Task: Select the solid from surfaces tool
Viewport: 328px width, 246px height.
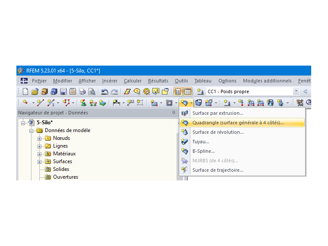Action: pyautogui.click(x=209, y=103)
